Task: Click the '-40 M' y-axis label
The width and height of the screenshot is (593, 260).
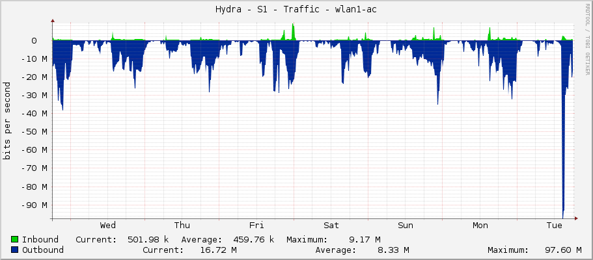Action: 34,113
